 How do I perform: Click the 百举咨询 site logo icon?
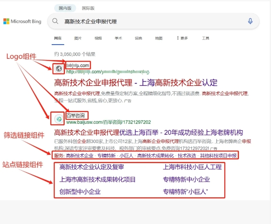coord(59,119)
